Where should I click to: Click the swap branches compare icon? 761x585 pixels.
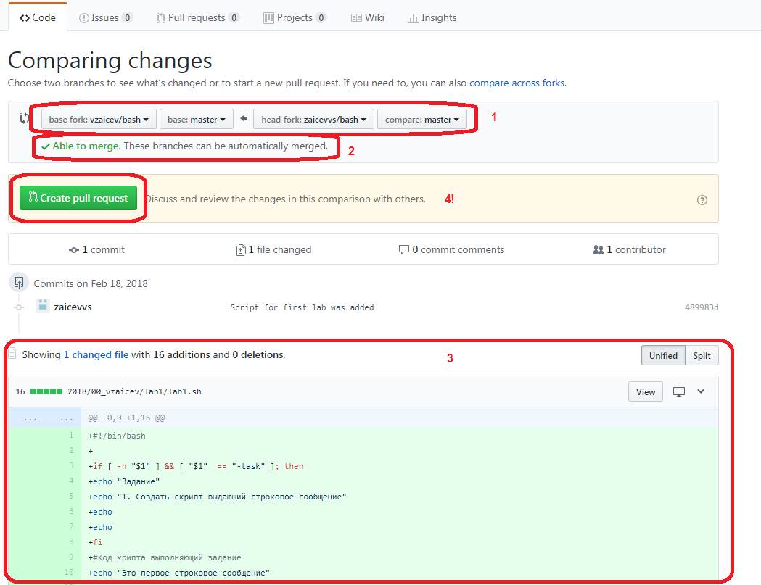(24, 118)
